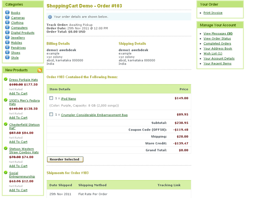Browse the Jewellery category

[x=18, y=38]
